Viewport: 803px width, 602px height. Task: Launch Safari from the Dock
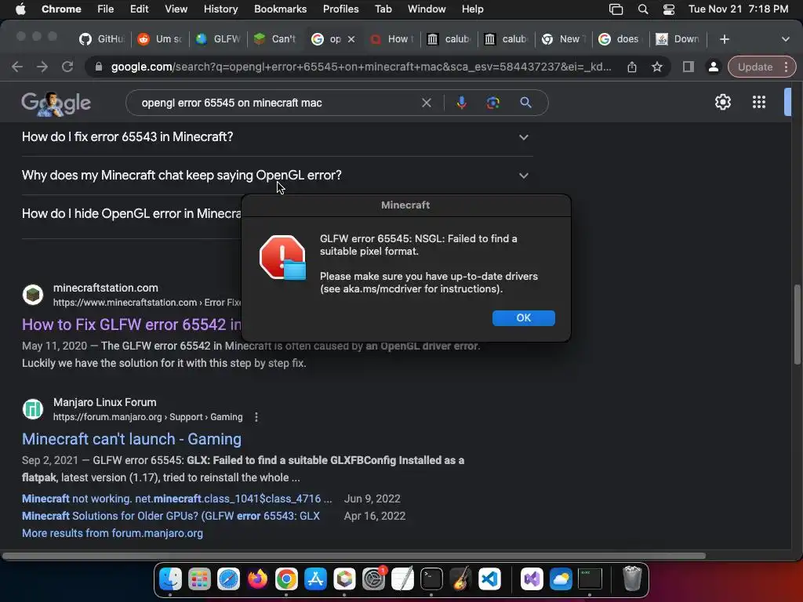click(228, 579)
